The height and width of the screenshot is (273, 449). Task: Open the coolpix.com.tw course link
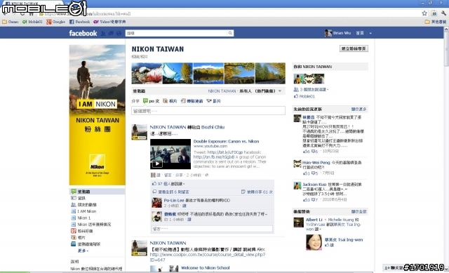click(208, 257)
